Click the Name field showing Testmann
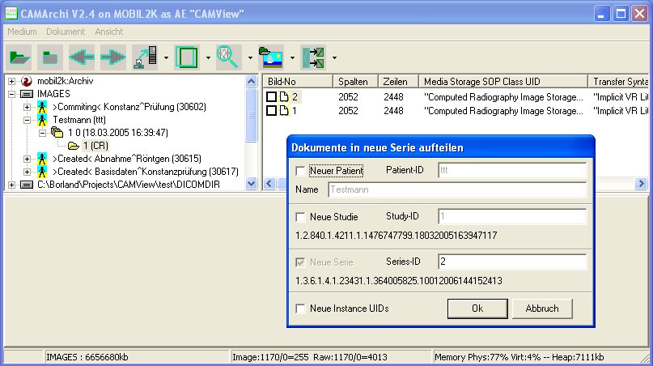The image size is (653, 366). [x=457, y=189]
